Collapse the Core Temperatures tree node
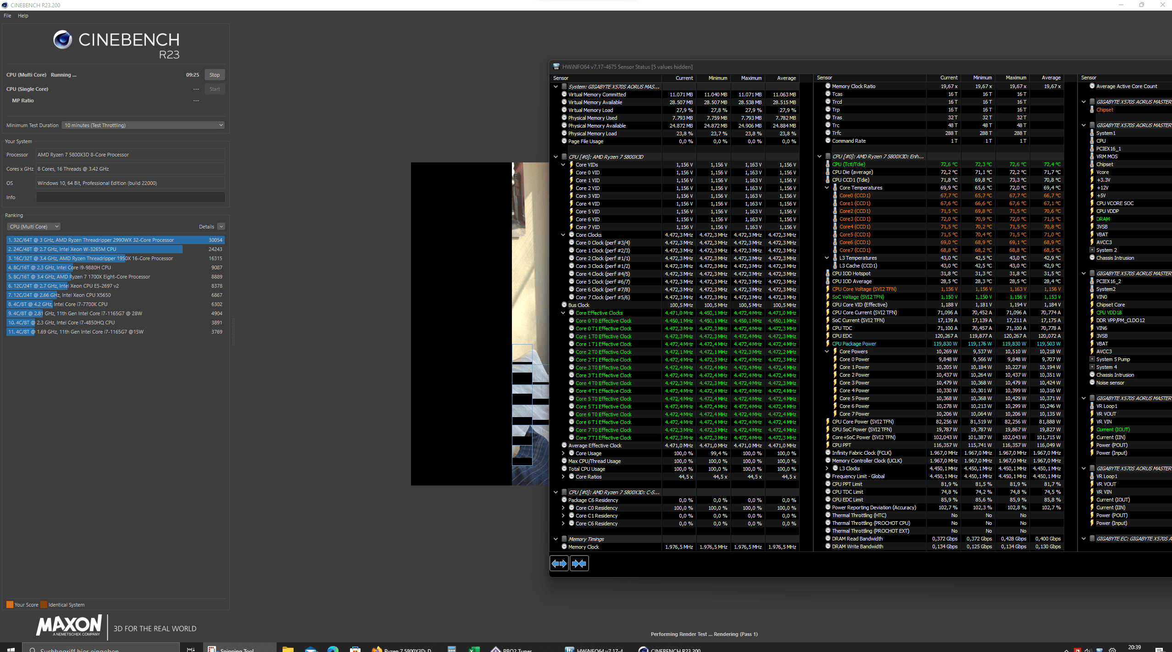This screenshot has height=652, width=1172. click(827, 188)
